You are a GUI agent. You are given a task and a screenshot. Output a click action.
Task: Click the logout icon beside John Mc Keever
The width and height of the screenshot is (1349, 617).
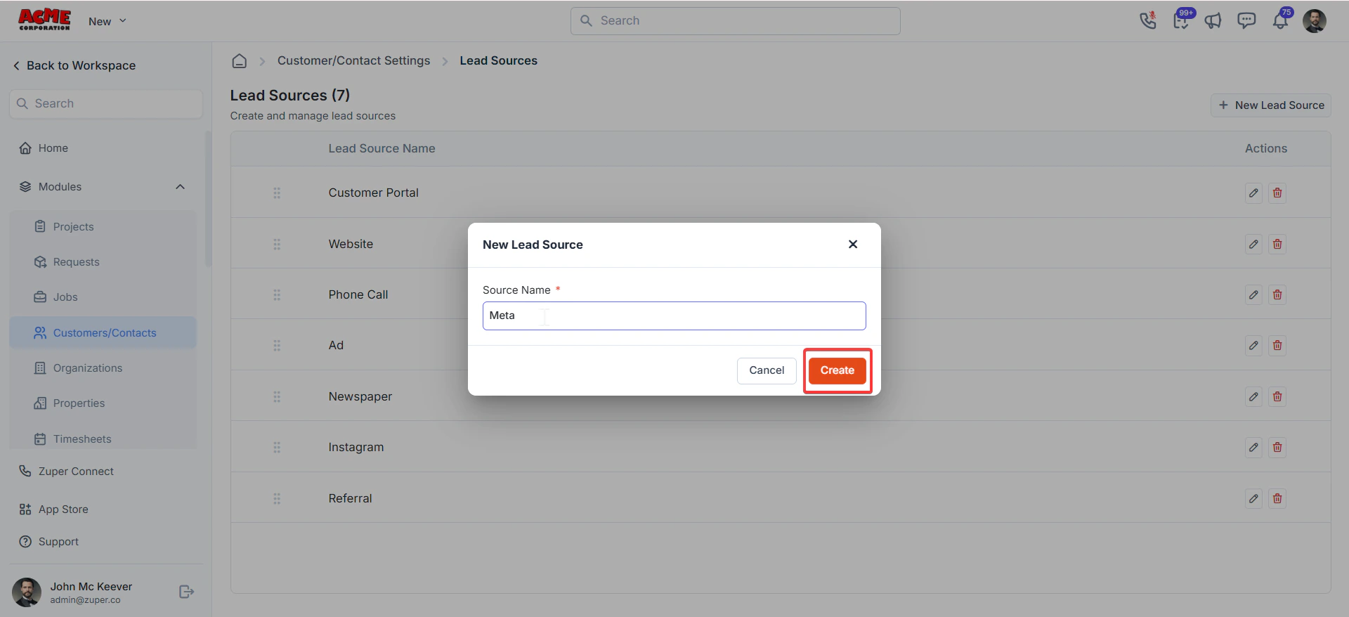[186, 592]
